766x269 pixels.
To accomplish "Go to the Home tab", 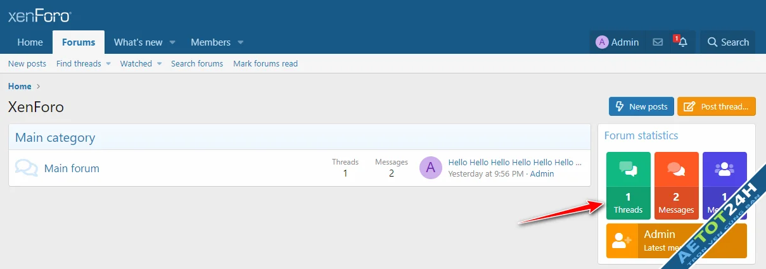I will [30, 42].
